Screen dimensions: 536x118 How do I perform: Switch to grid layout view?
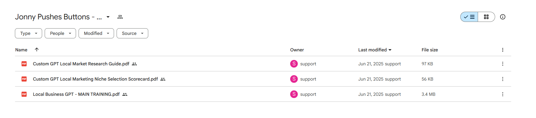coord(486,17)
